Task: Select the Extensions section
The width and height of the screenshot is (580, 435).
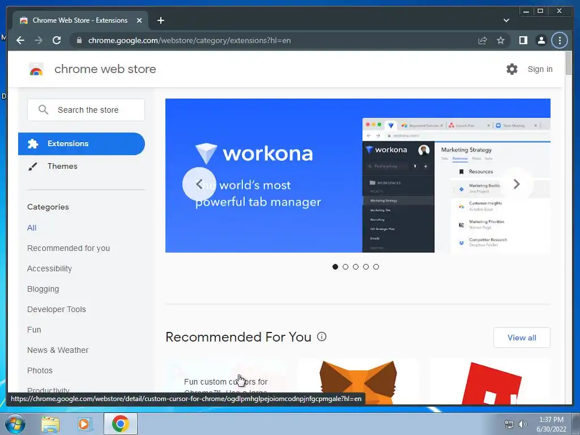Action: click(x=82, y=143)
